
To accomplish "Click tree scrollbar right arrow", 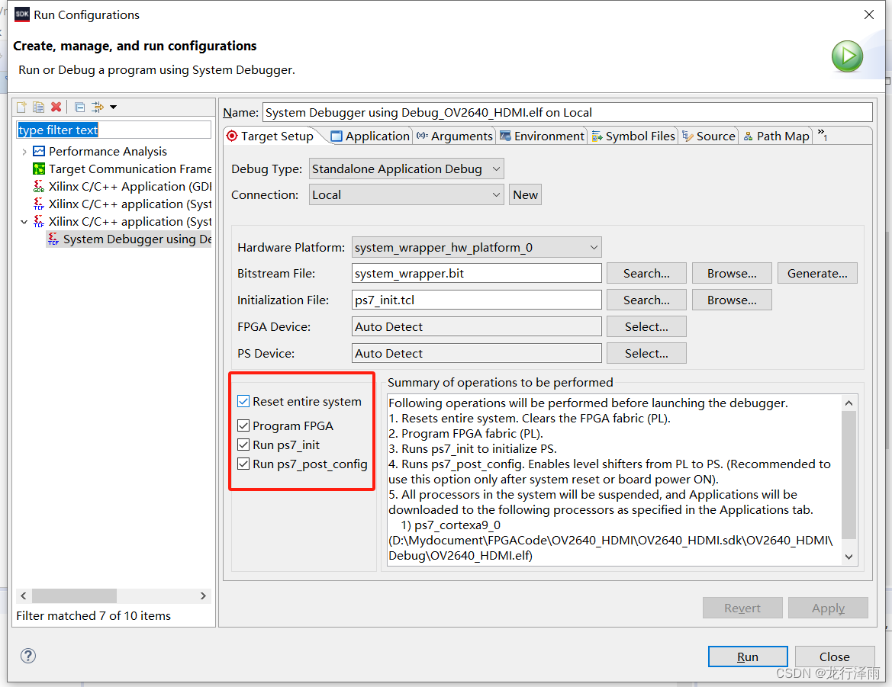I will 203,596.
